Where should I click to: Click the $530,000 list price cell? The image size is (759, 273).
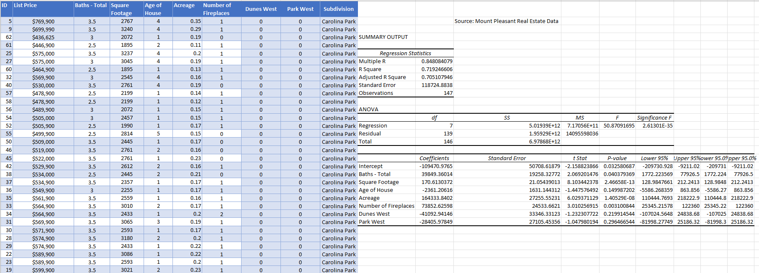coord(44,85)
